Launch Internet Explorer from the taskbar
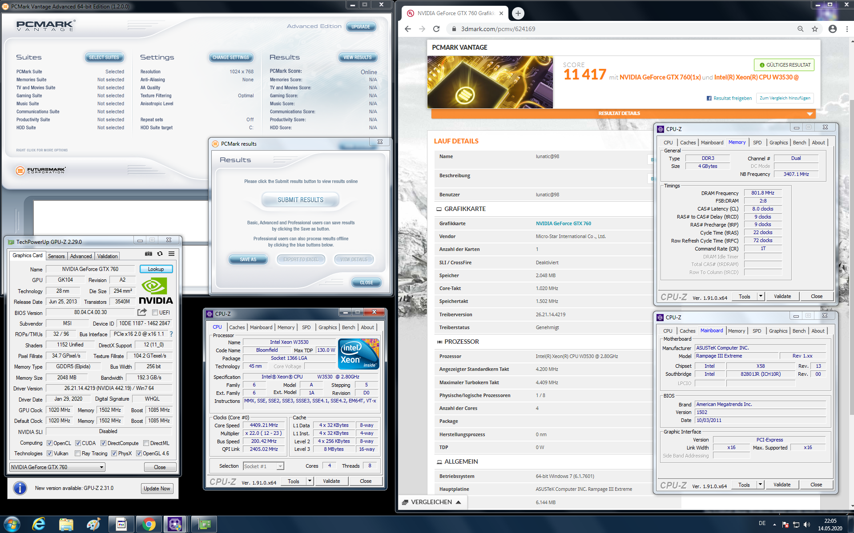The width and height of the screenshot is (854, 533). click(x=39, y=525)
